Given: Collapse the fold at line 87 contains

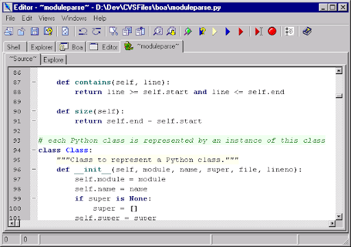Looking at the screenshot, I should [x=34, y=82].
